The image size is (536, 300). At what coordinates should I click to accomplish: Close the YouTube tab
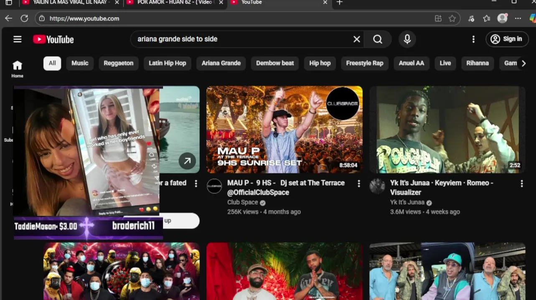pyautogui.click(x=325, y=2)
